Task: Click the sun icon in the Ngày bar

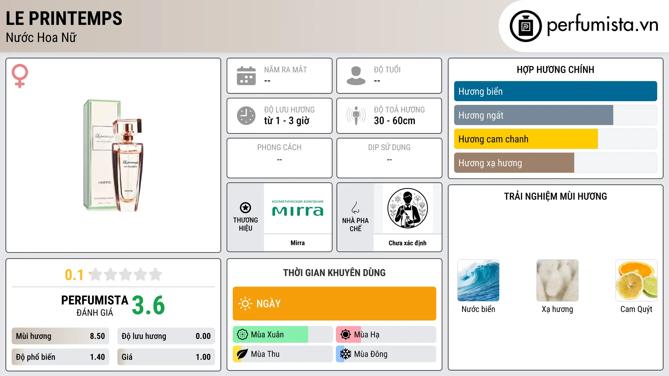Action: pos(245,304)
